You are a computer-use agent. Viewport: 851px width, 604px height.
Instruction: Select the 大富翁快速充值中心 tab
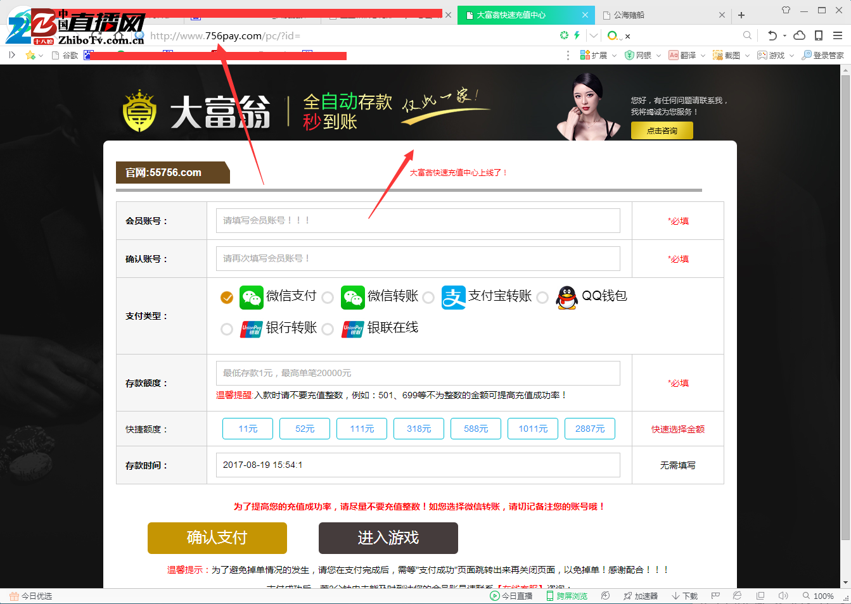(x=520, y=15)
